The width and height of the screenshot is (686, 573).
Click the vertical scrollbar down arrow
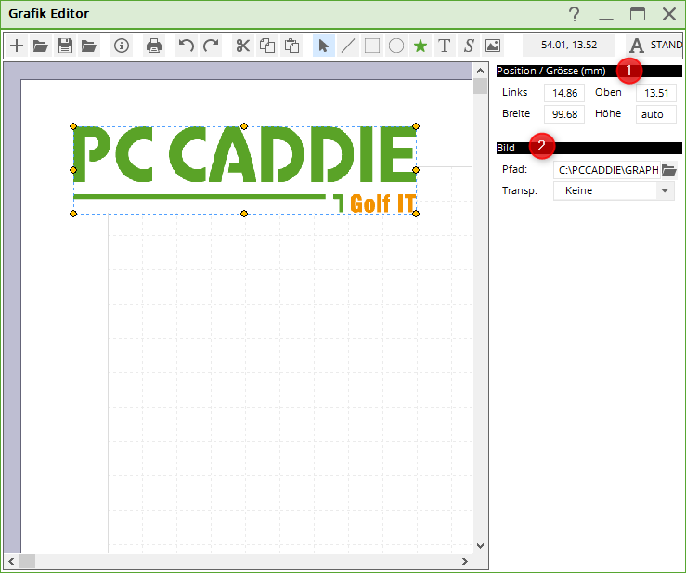[480, 546]
